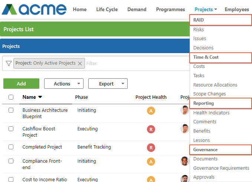Open the Export dropdown
Image resolution: width=252 pixels, height=182 pixels.
(x=108, y=84)
